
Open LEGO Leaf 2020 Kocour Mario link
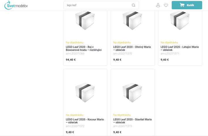click(85, 121)
